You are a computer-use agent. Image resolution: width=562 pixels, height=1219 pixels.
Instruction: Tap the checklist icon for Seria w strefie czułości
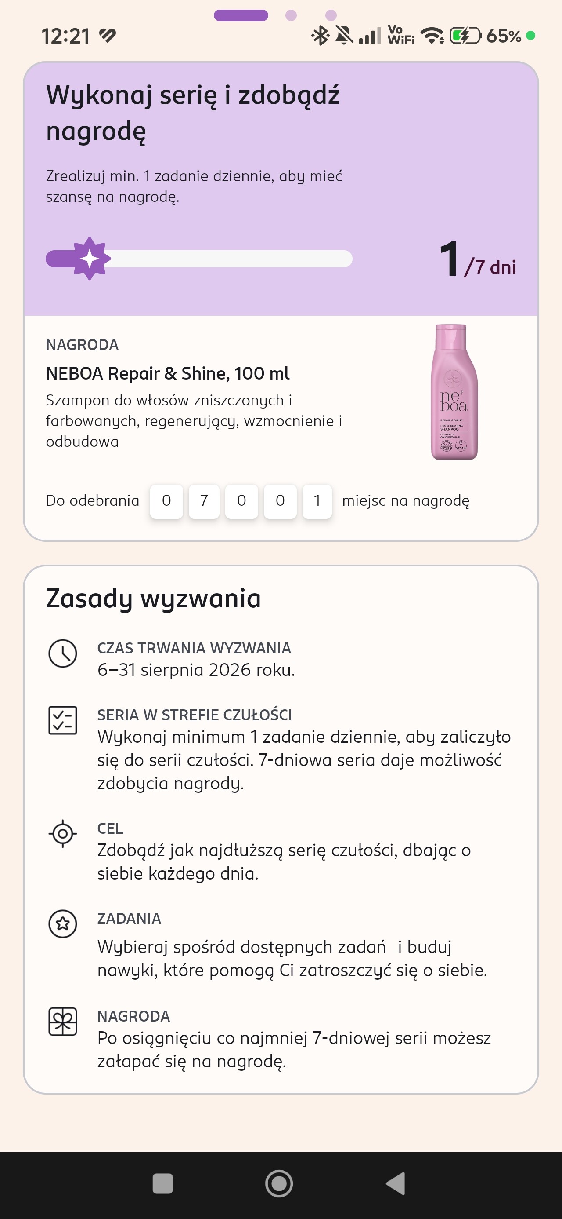(x=63, y=720)
